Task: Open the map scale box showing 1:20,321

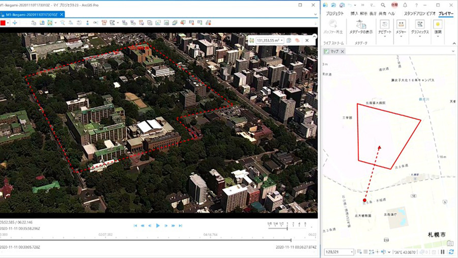Action: (339, 252)
